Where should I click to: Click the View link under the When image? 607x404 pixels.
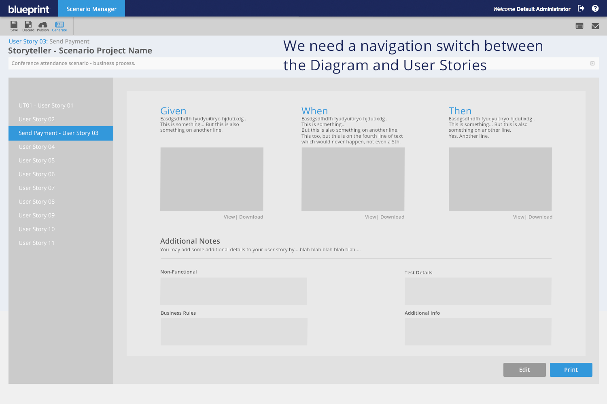pos(370,217)
